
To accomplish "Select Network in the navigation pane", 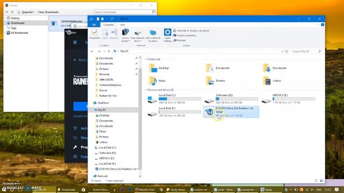I will (102, 176).
